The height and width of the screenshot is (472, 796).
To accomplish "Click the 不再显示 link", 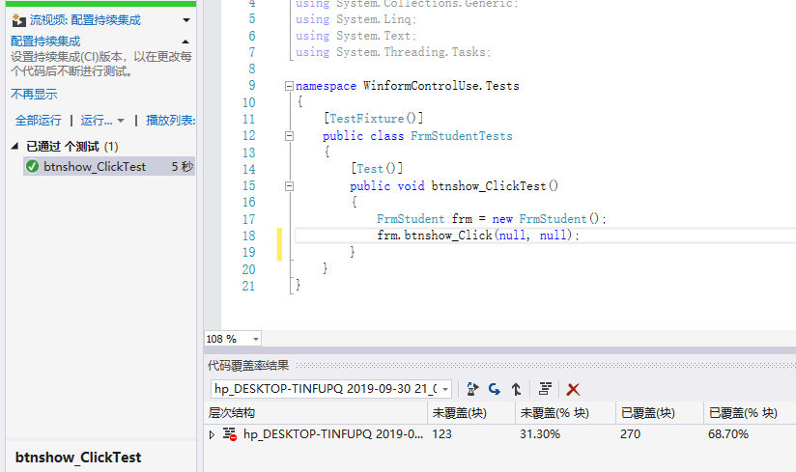I will point(34,94).
